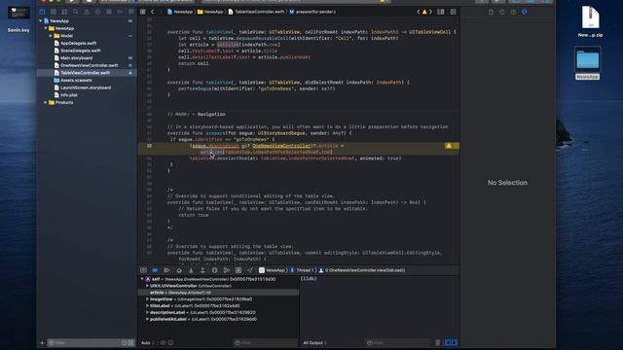This screenshot has width=623, height=350.
Task: Select AppDelegate.swift in navigator
Action: [x=79, y=43]
